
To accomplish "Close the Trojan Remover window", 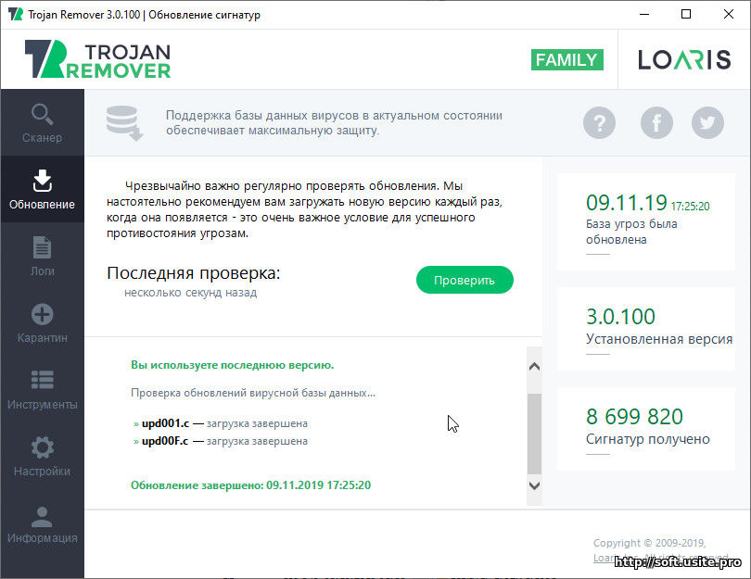I will (729, 14).
